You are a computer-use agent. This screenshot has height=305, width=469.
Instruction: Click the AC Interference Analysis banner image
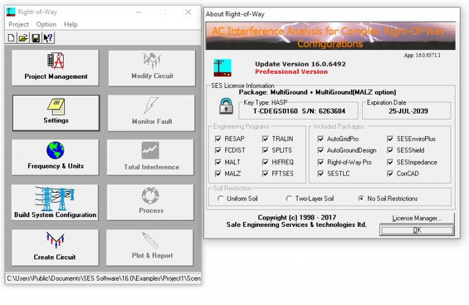coord(330,36)
